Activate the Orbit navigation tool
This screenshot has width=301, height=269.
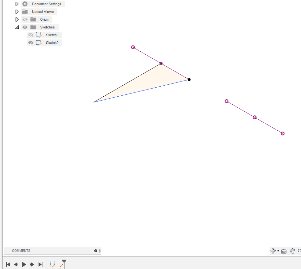click(273, 251)
